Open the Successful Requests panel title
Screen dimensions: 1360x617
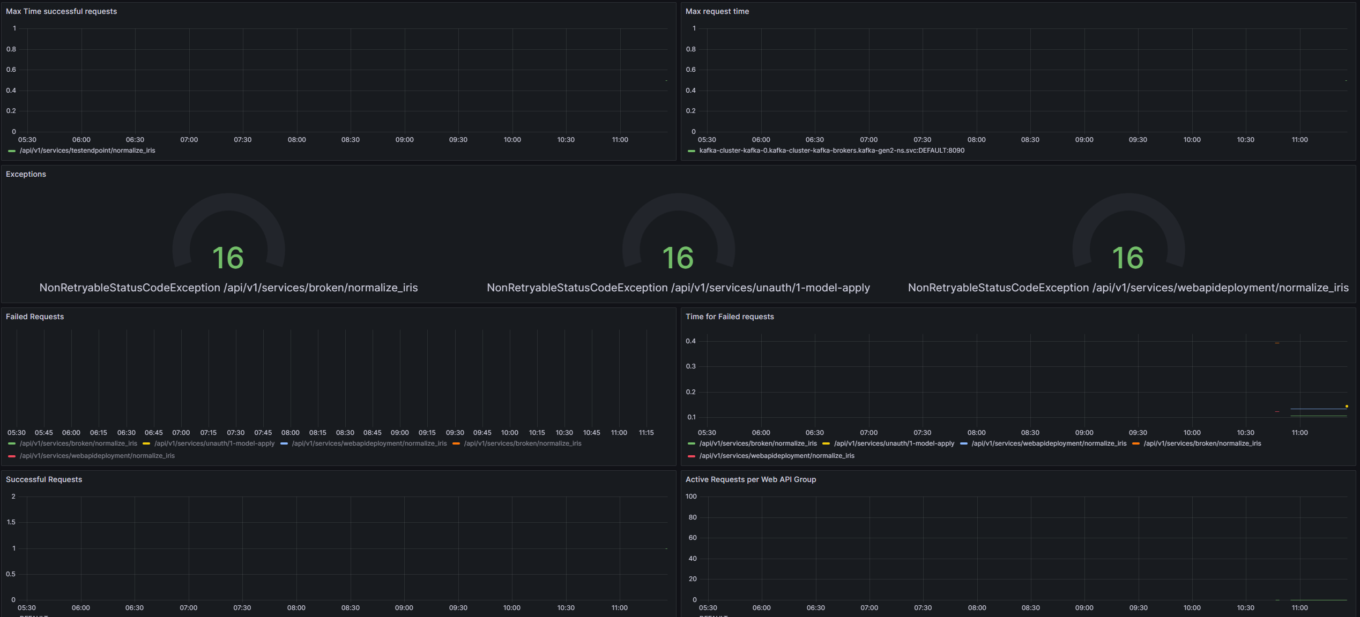(44, 479)
